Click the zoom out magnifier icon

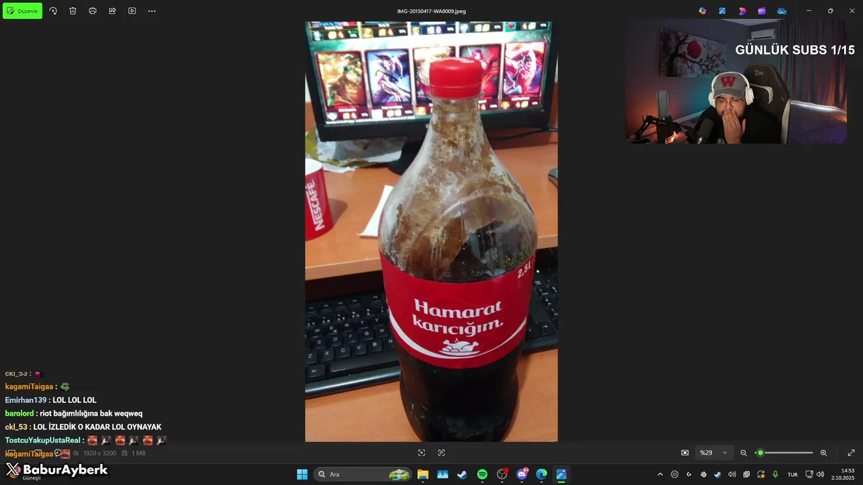coord(744,453)
